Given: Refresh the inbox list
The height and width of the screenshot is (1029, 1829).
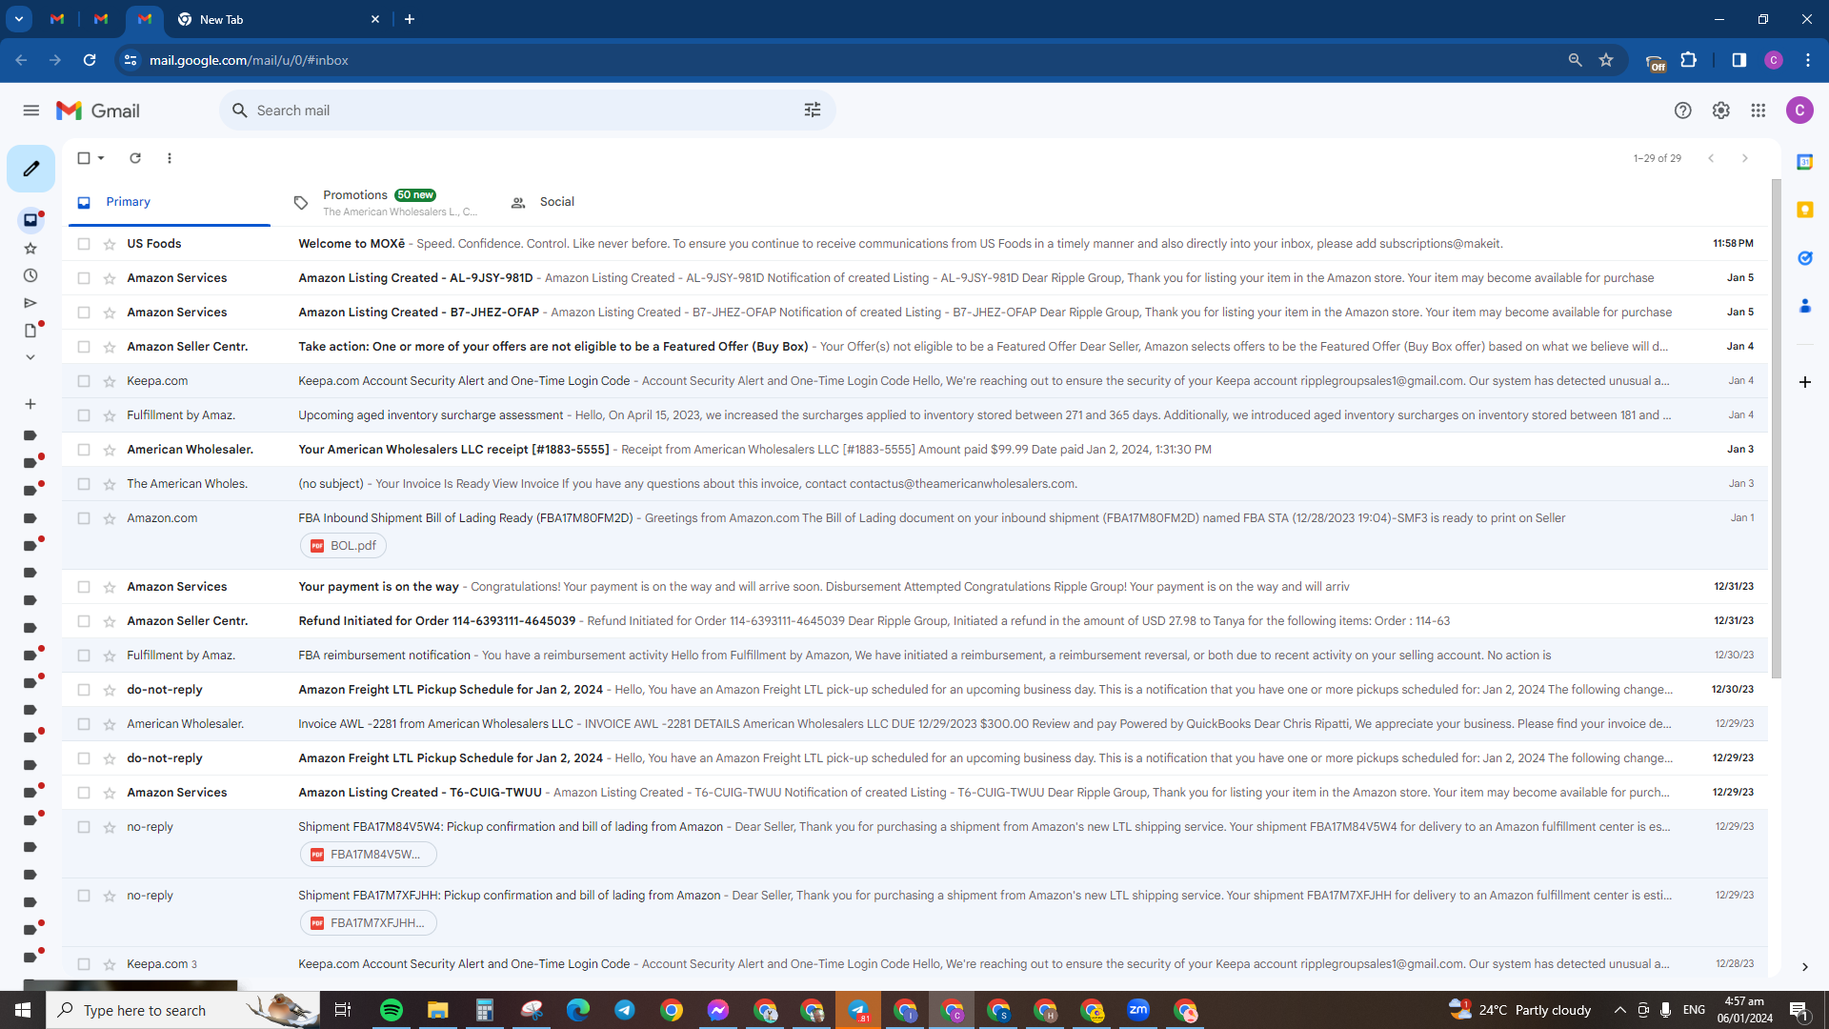Looking at the screenshot, I should [135, 158].
